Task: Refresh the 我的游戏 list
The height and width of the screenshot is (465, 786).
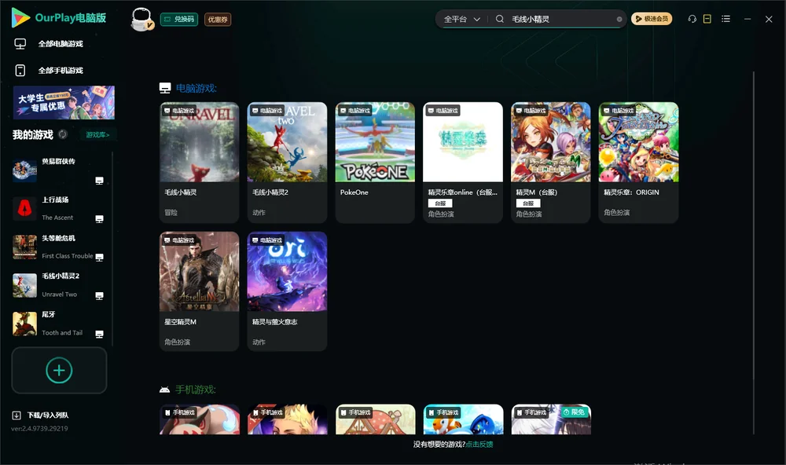Action: (x=63, y=134)
